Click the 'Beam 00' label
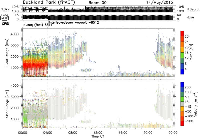Image resolution: width=200 pixels, height=138 pixels. [97, 3]
